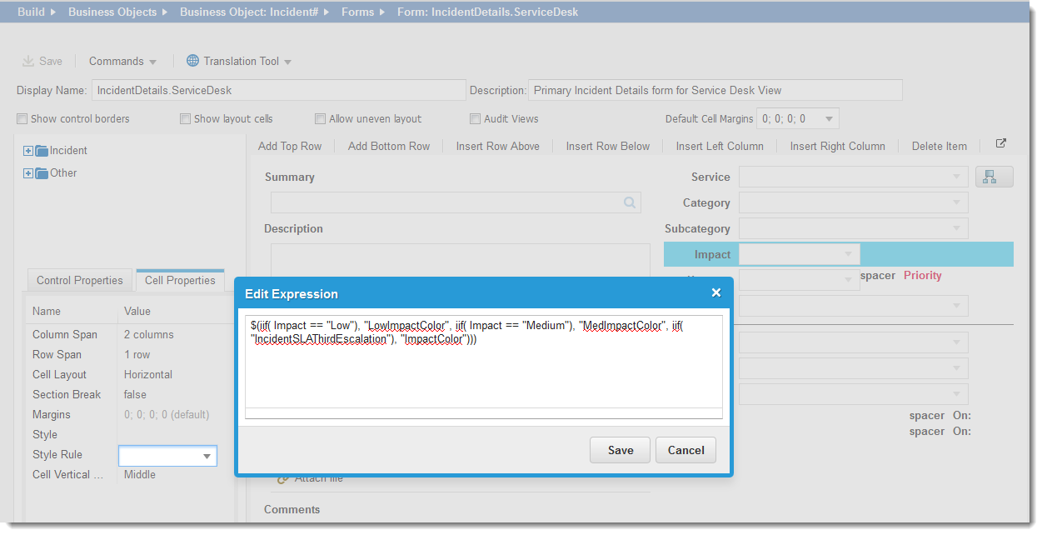Switch to the Control Properties tab

coord(80,280)
